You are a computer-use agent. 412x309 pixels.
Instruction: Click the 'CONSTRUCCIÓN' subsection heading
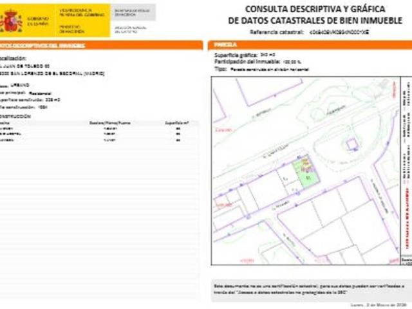15,117
